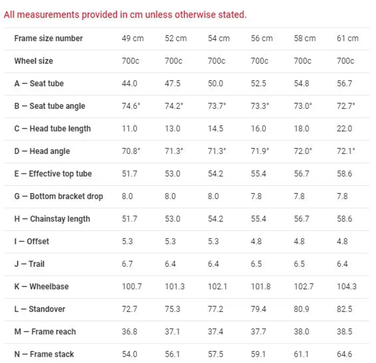Select the 'J — Trail' row label

(x=29, y=264)
